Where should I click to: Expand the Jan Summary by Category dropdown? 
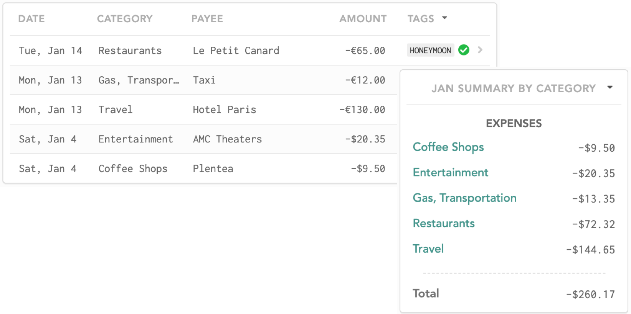(x=610, y=87)
